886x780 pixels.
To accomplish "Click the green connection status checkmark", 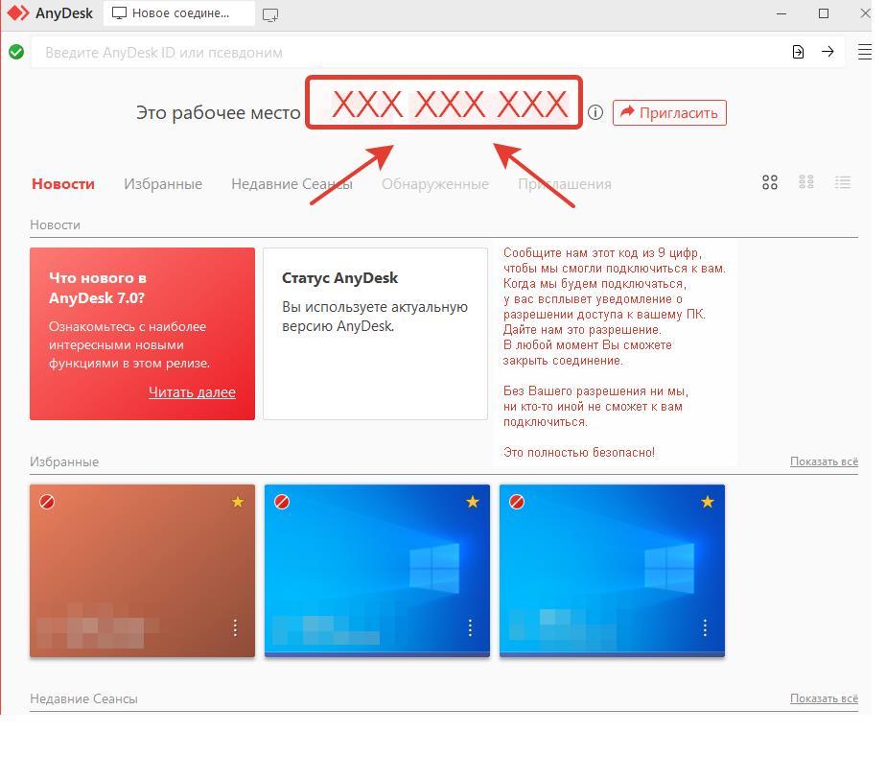I will pos(16,52).
